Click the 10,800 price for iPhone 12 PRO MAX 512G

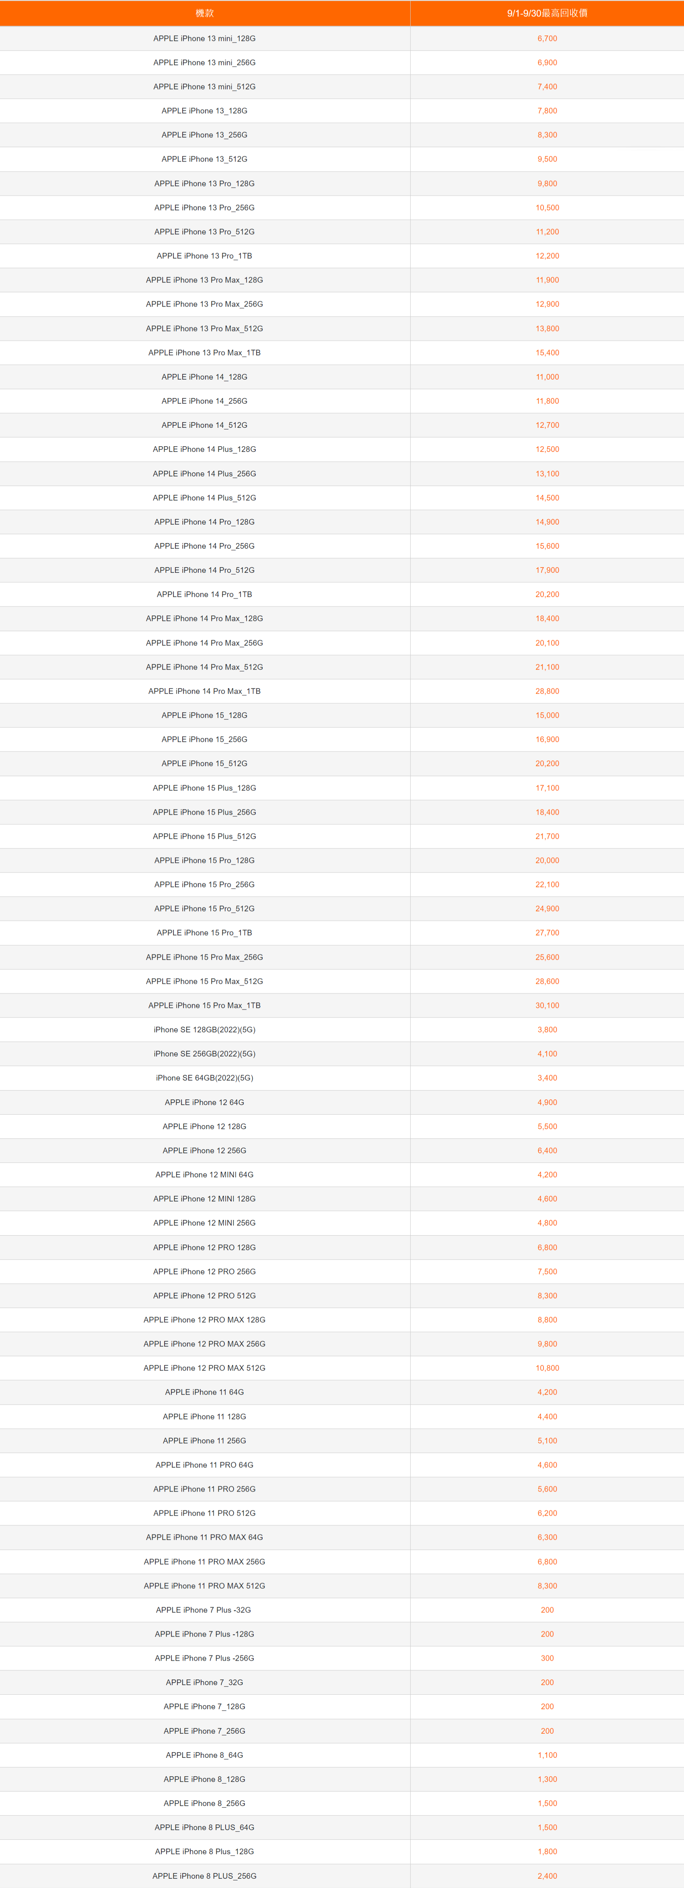pyautogui.click(x=546, y=1368)
